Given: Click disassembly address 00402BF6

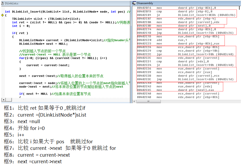Looking at the screenshot, I should pyautogui.click(x=144, y=8).
